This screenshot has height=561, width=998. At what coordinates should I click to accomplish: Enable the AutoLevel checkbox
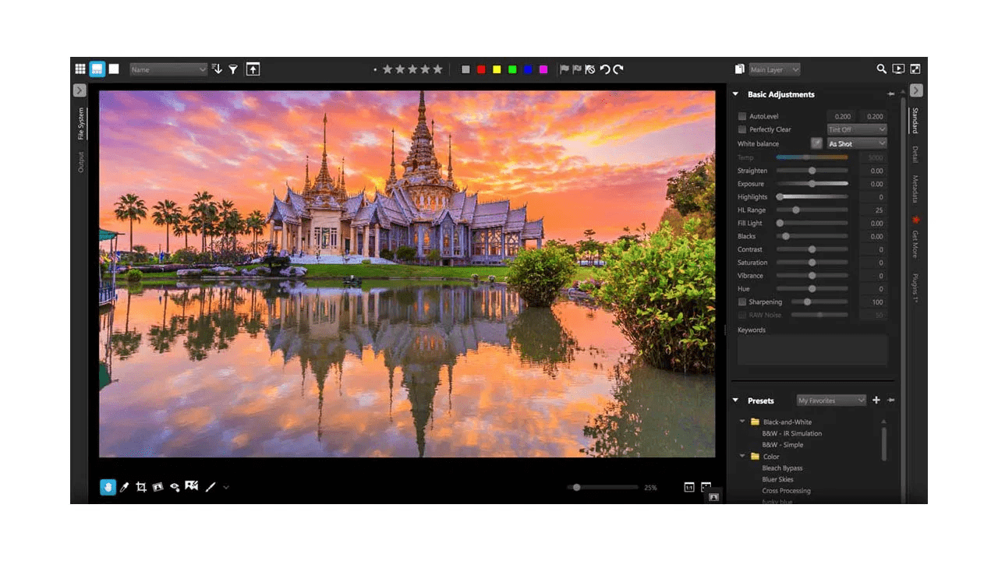[742, 116]
